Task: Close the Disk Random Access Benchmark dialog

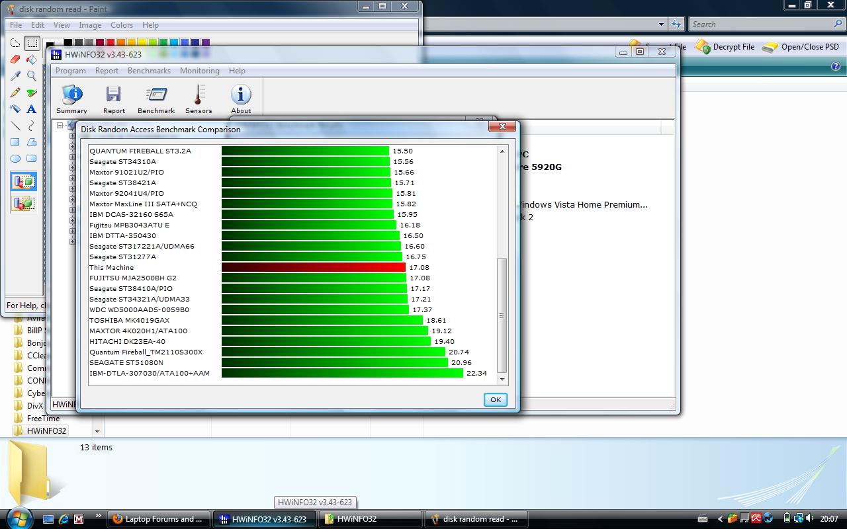Action: tap(502, 126)
